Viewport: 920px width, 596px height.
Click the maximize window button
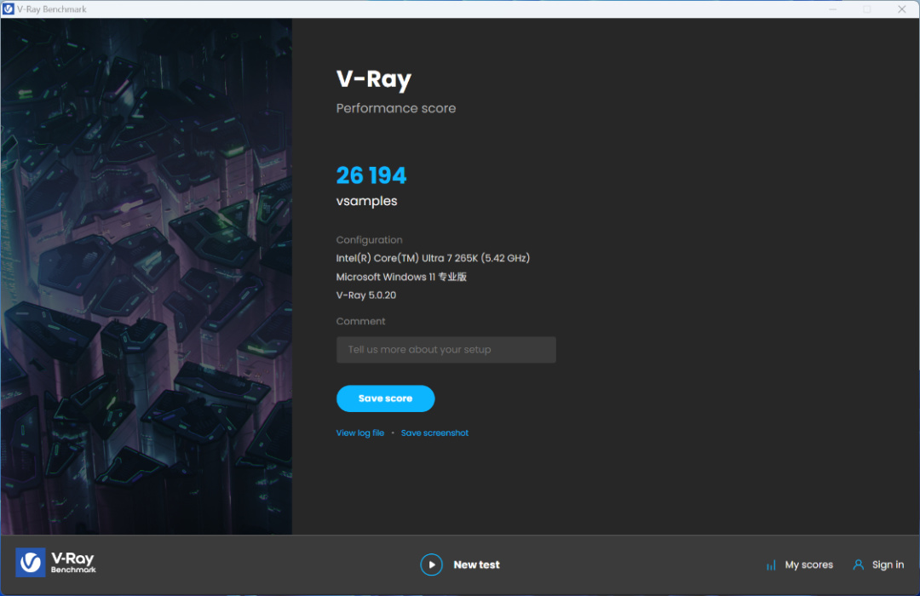866,9
